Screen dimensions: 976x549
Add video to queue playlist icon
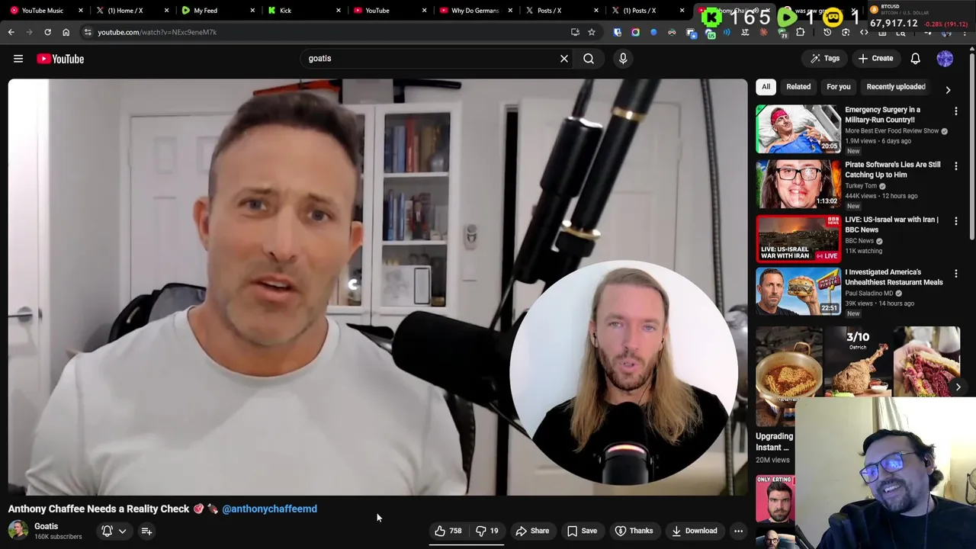coord(146,531)
